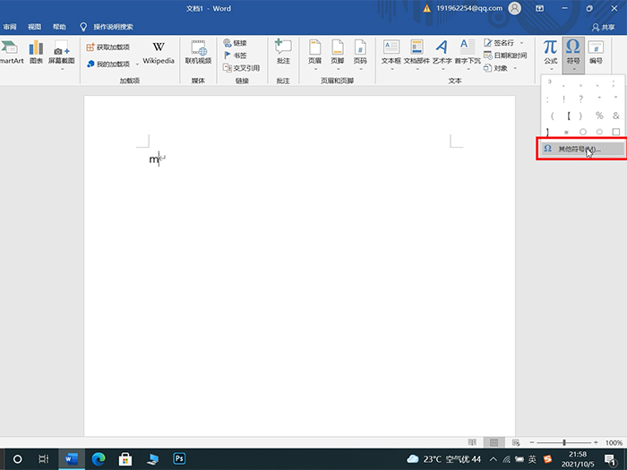Insert 联机视频 online video
Viewport: 627px width, 470px height.
pyautogui.click(x=198, y=52)
